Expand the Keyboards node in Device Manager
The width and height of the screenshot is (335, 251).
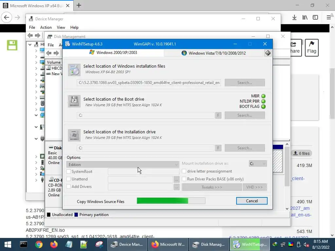pos(36,98)
